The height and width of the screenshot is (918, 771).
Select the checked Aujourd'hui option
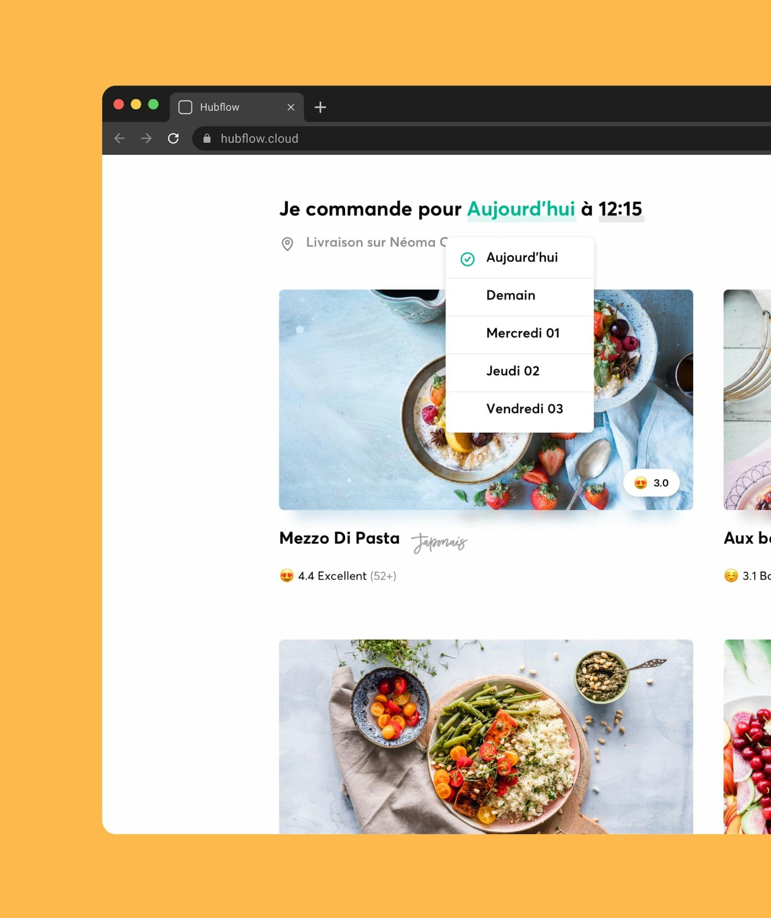point(520,258)
